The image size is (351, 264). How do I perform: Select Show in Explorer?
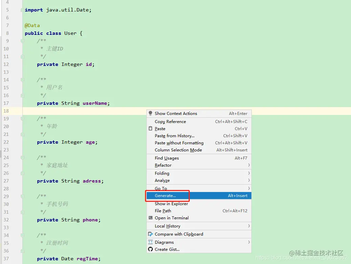click(x=199, y=204)
